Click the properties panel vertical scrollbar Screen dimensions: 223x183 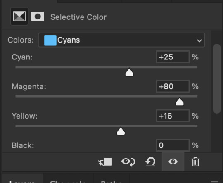tap(217, 78)
